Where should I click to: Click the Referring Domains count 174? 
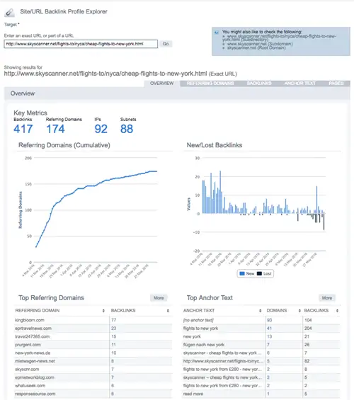pos(55,129)
